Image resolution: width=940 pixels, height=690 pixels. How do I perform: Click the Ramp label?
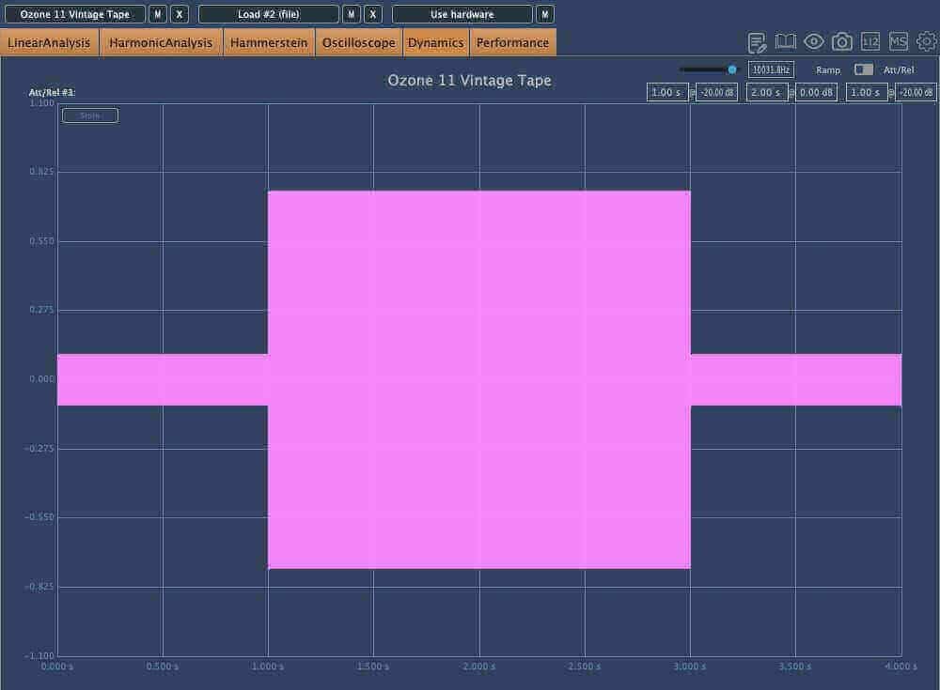[x=828, y=70]
